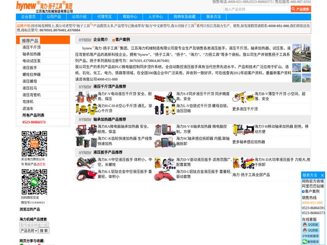Click the orange 4008-651-888 hotline in the contact panel
The width and height of the screenshot is (327, 245).
click(x=312, y=203)
